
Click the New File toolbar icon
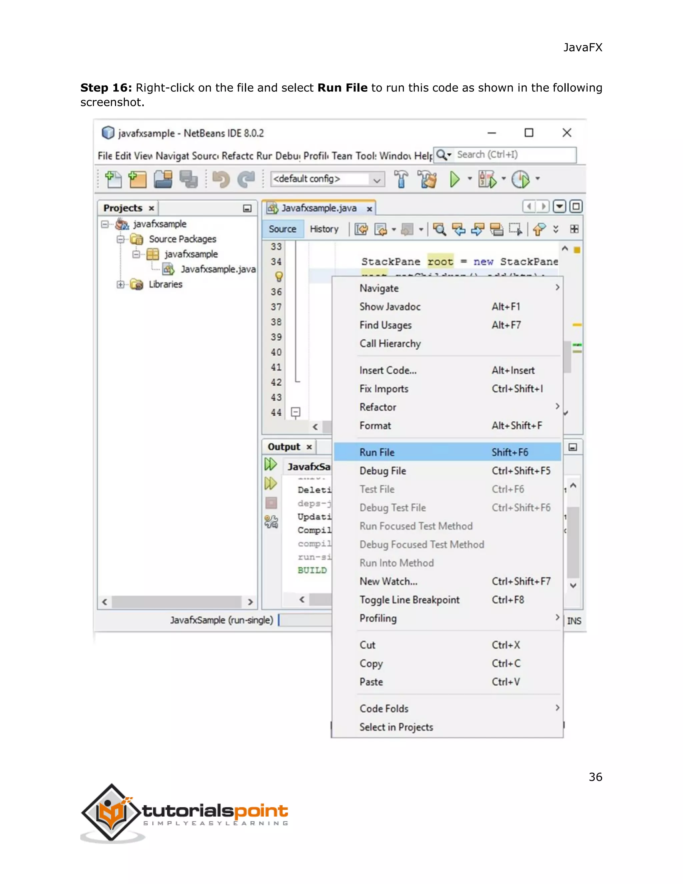point(113,179)
